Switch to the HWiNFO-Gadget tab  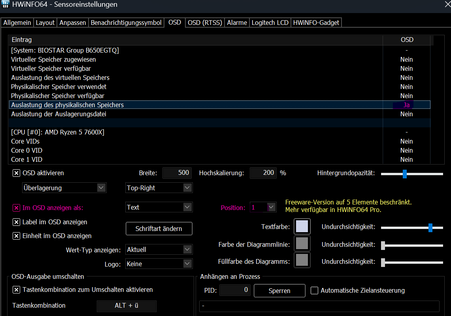pyautogui.click(x=316, y=23)
